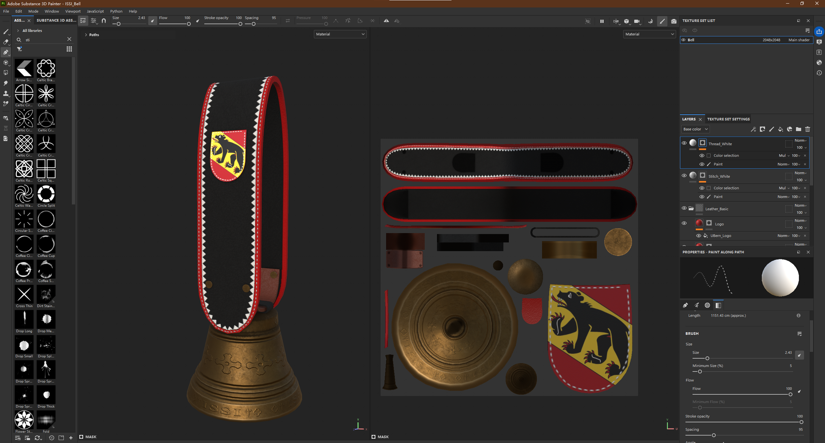Expand the Paths section
This screenshot has height=443, width=825.
[x=86, y=35]
